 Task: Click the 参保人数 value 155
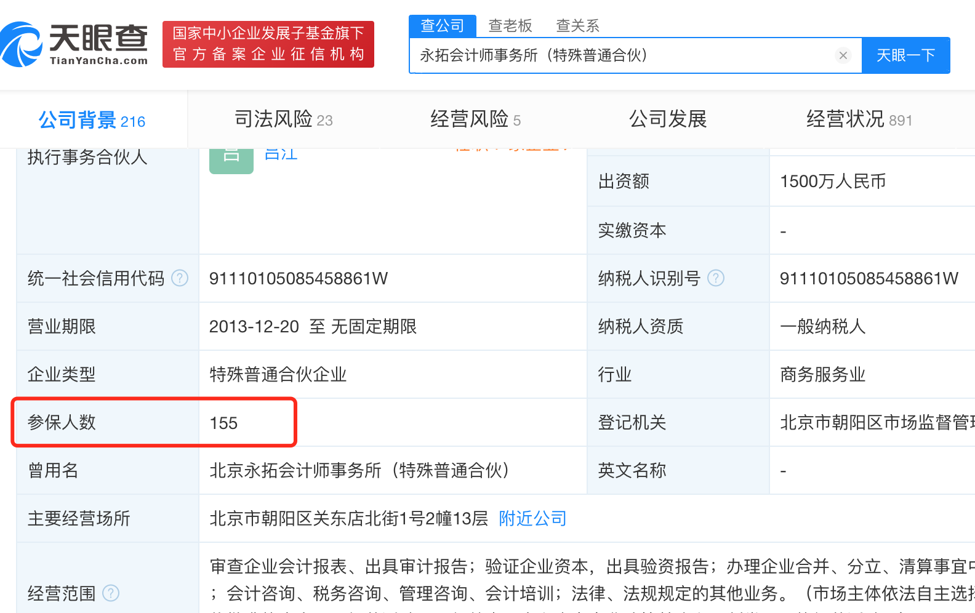coord(223,423)
